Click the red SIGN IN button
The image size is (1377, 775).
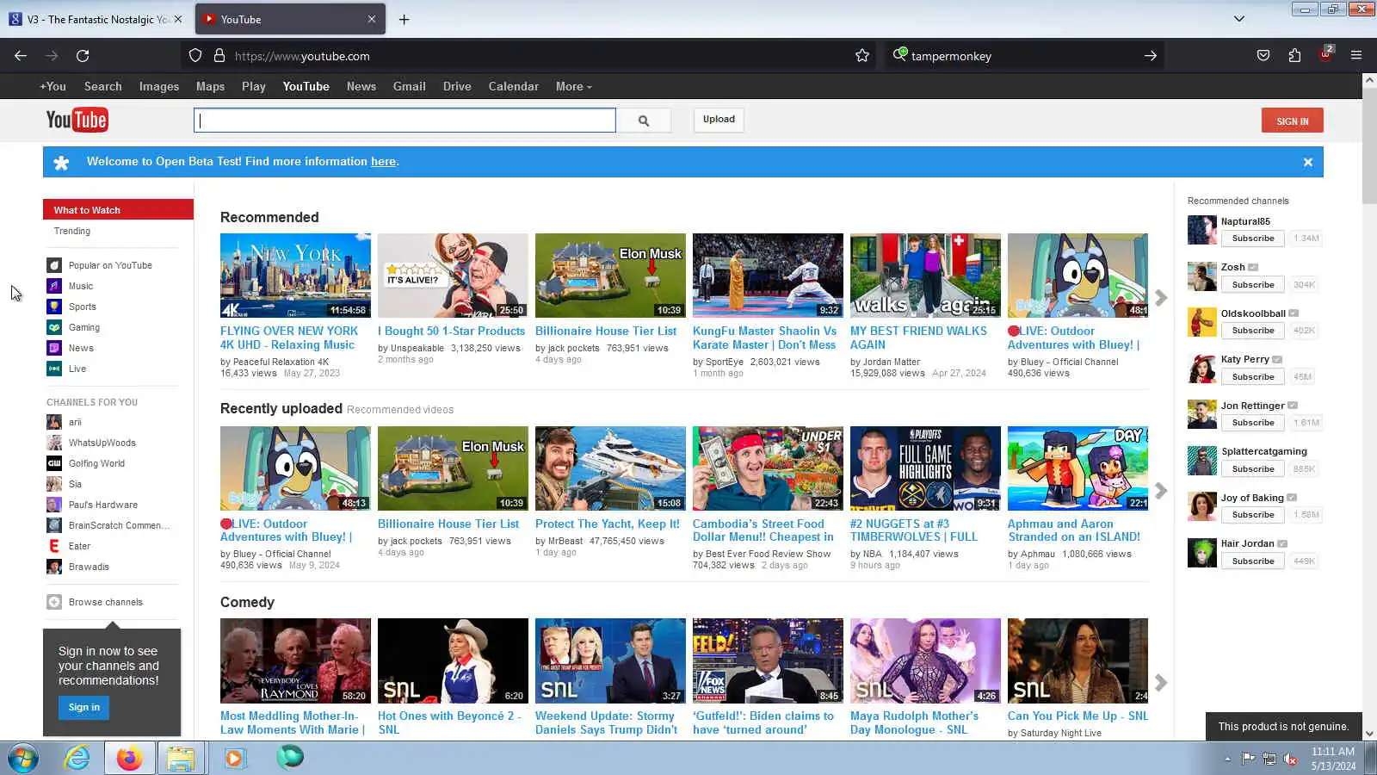pos(1292,121)
